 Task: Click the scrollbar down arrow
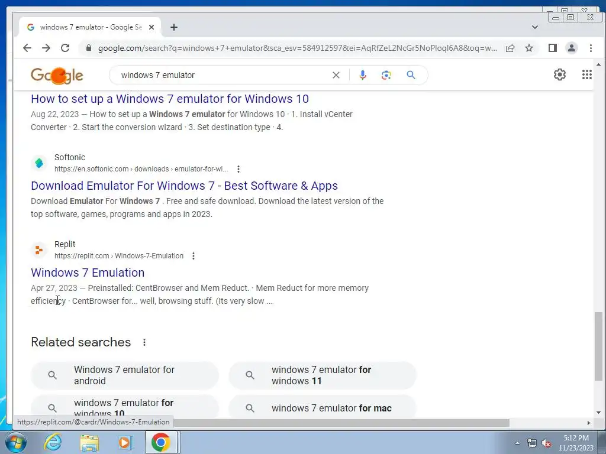(x=598, y=413)
